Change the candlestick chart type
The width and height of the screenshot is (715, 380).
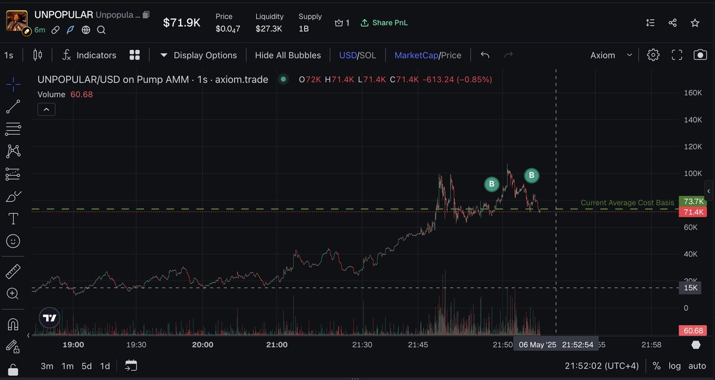(38, 55)
